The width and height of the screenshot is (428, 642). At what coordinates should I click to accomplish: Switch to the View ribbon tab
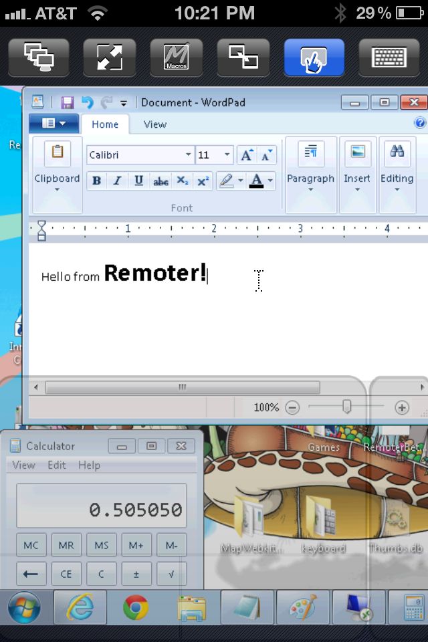coord(154,124)
